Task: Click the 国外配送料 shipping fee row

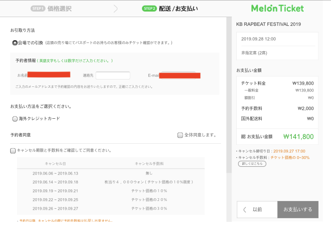Action: 277,119
